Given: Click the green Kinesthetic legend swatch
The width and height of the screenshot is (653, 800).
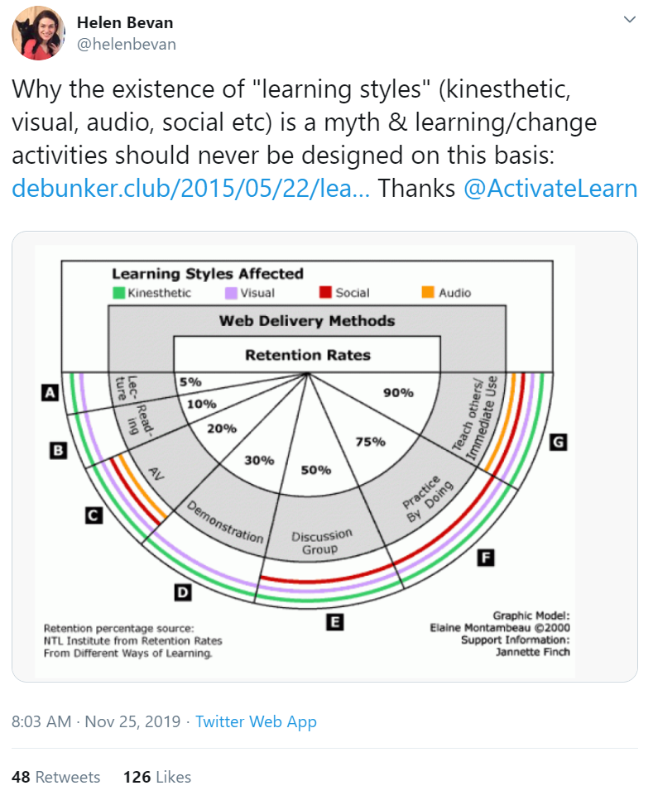Looking at the screenshot, I should click(x=118, y=293).
